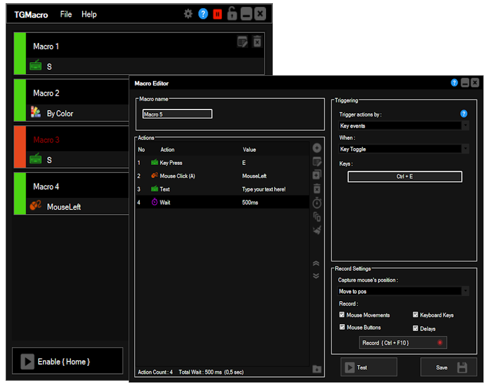
Task: Add a new action with plus icon
Action: pos(317,148)
